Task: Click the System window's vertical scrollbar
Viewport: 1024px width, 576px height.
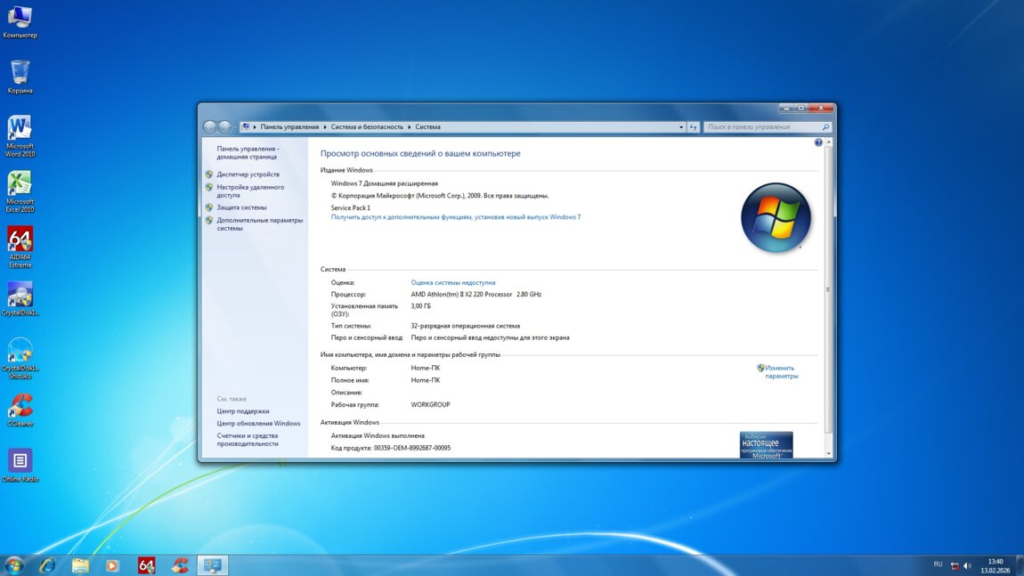Action: tap(829, 289)
